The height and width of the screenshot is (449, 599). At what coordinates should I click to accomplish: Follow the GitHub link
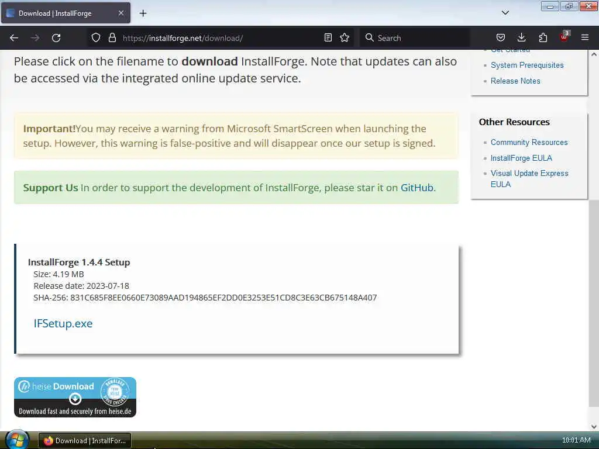point(416,188)
